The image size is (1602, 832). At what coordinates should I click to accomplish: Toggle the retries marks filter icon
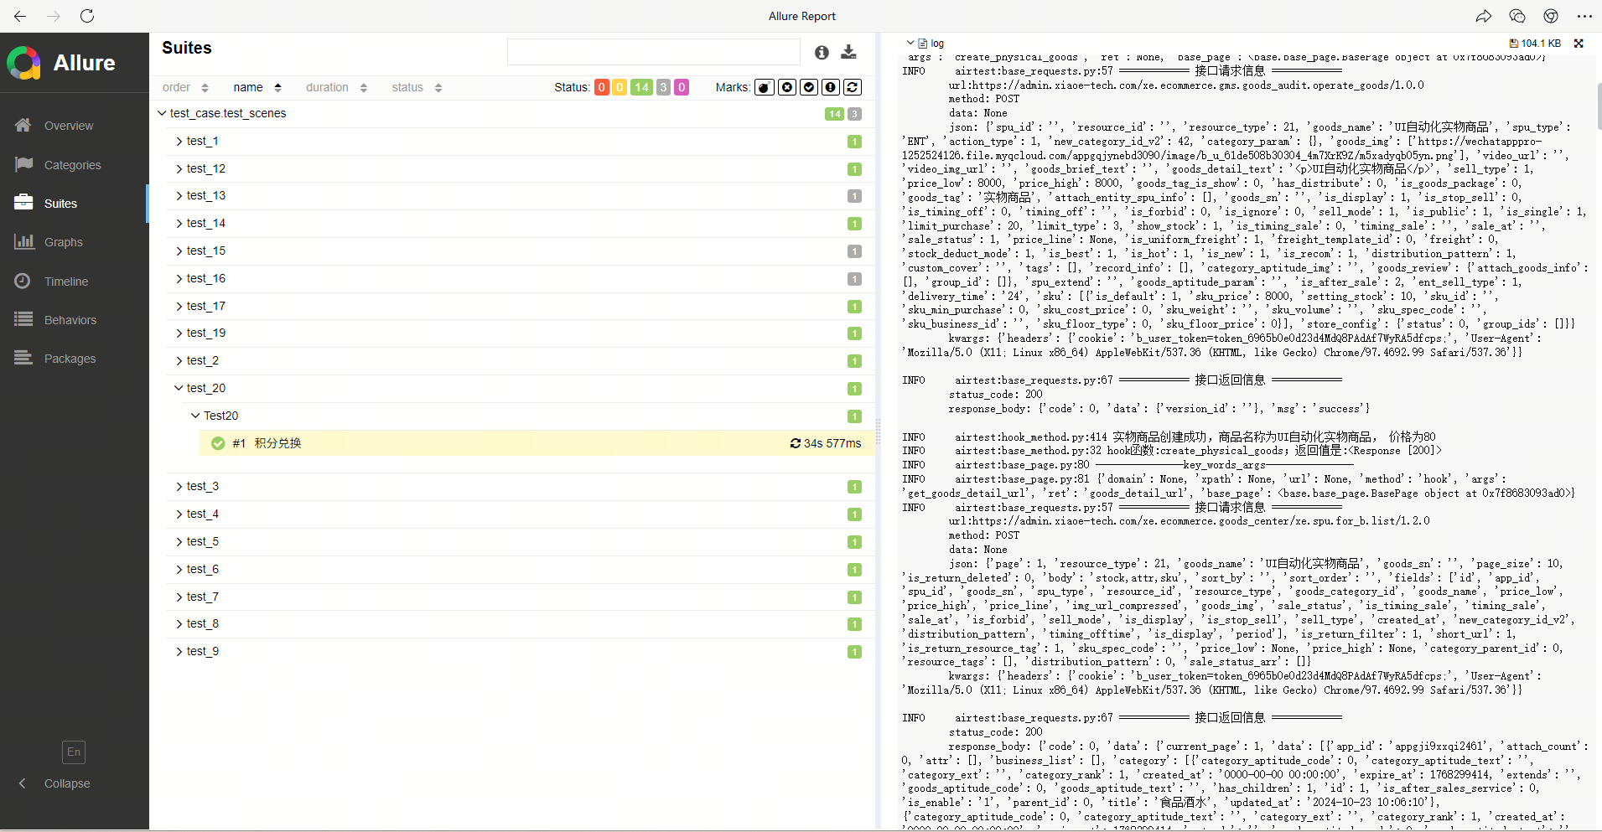coord(853,87)
